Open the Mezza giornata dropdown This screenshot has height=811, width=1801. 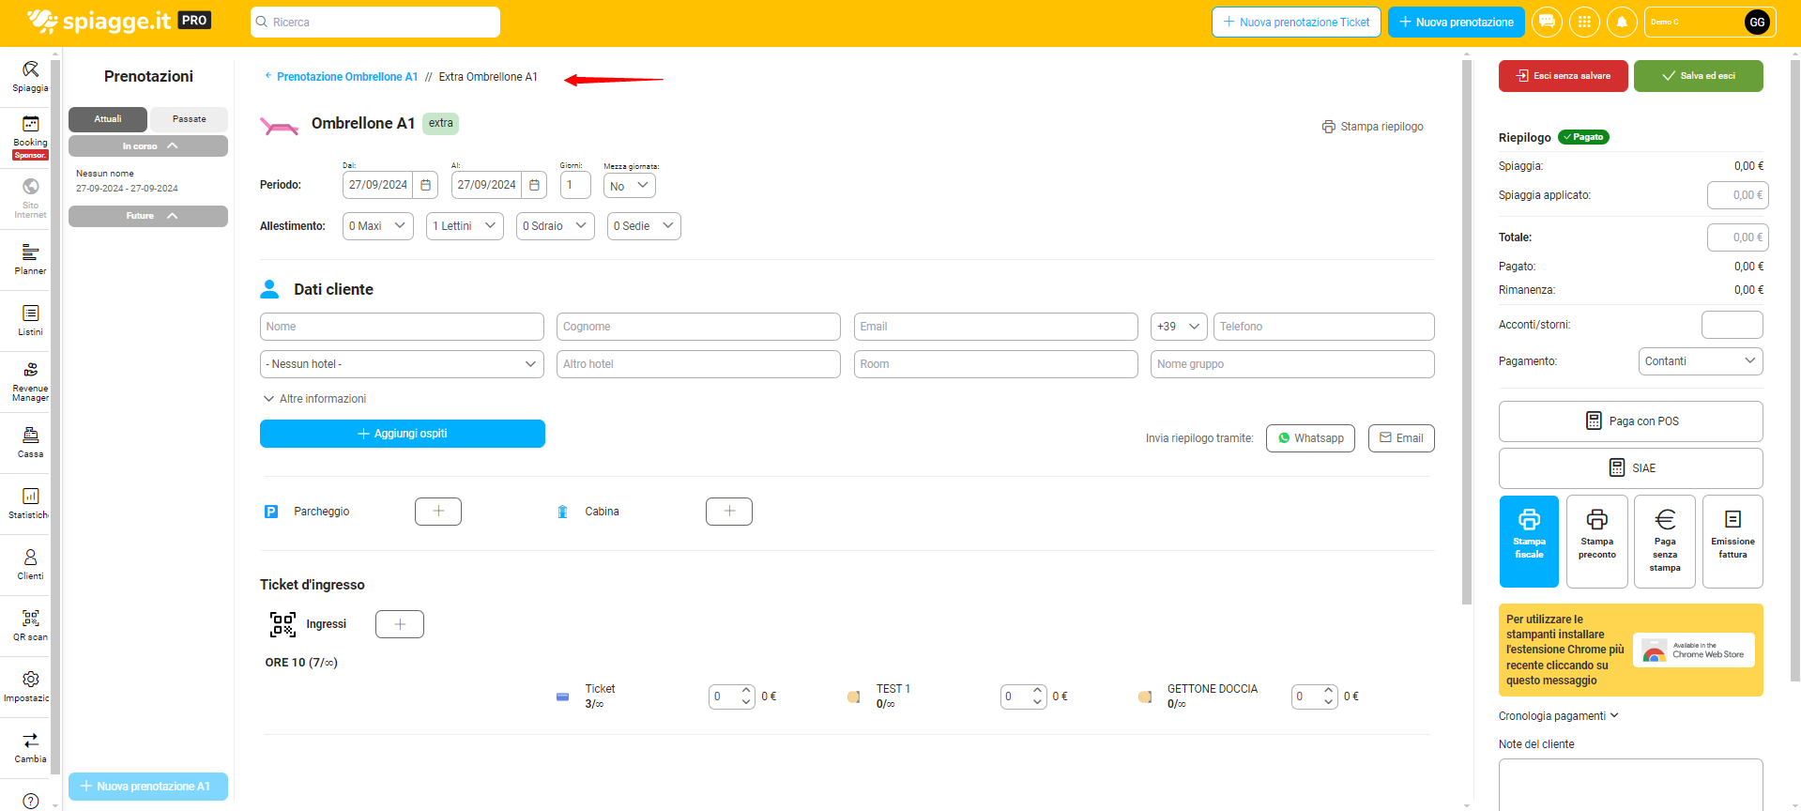[x=629, y=186]
